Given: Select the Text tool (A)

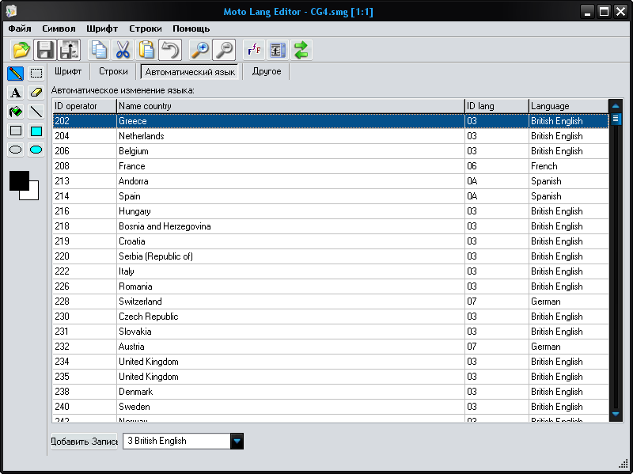Looking at the screenshot, I should pyautogui.click(x=15, y=93).
